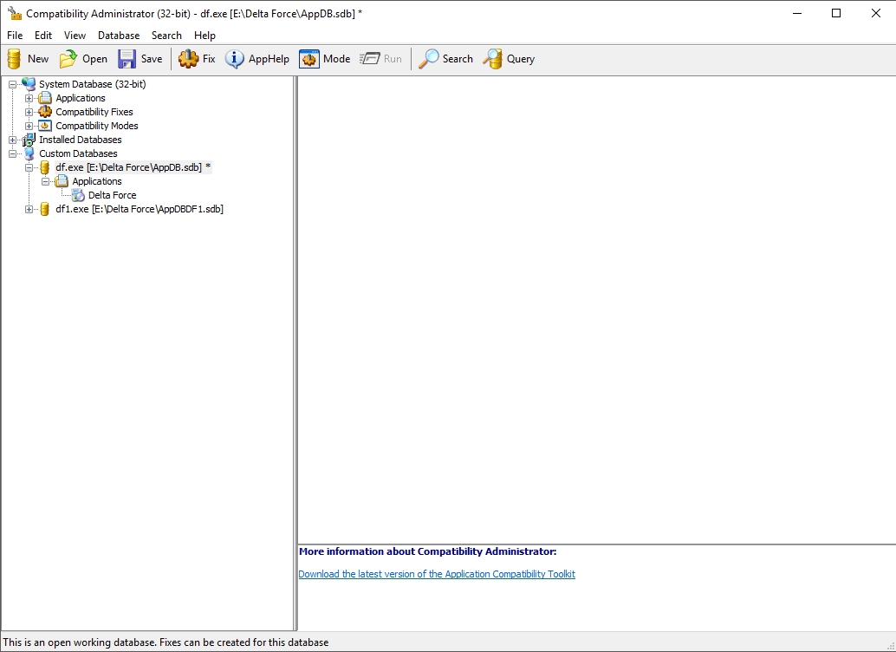
Task: Select the Compatibility Modes label
Action: [x=96, y=126]
